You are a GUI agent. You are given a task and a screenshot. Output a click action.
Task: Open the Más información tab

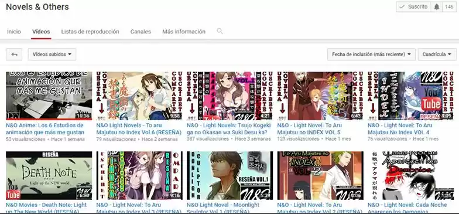point(184,32)
